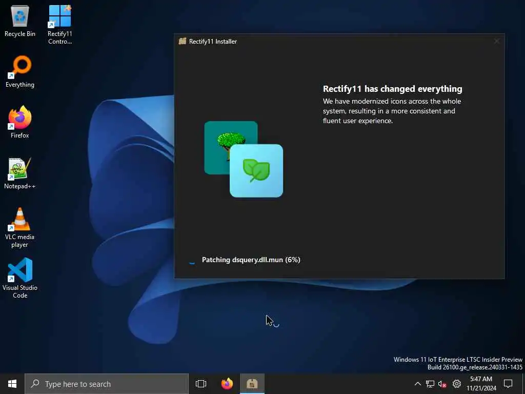Click the 'Rectify11 Installer' window title text

213,42
